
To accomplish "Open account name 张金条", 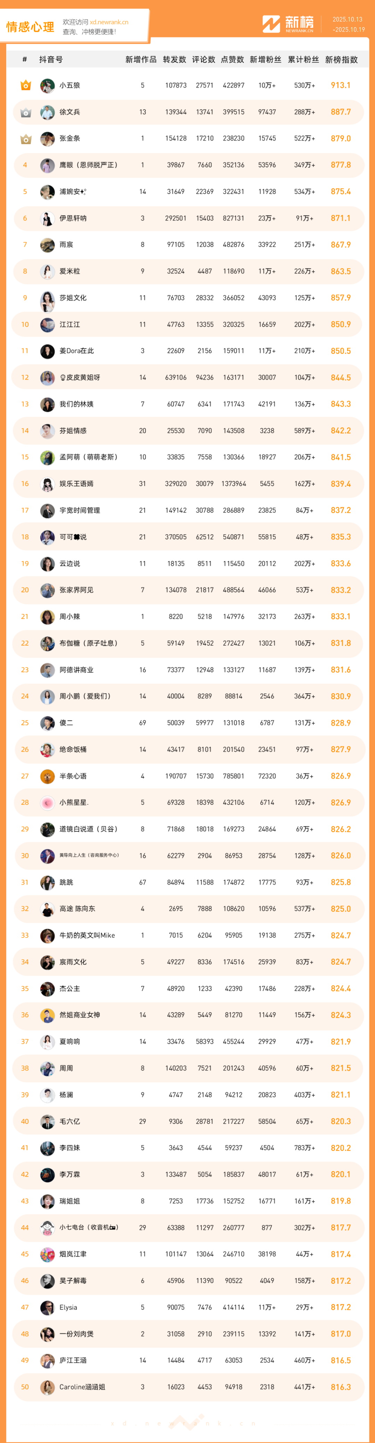I will tap(69, 139).
